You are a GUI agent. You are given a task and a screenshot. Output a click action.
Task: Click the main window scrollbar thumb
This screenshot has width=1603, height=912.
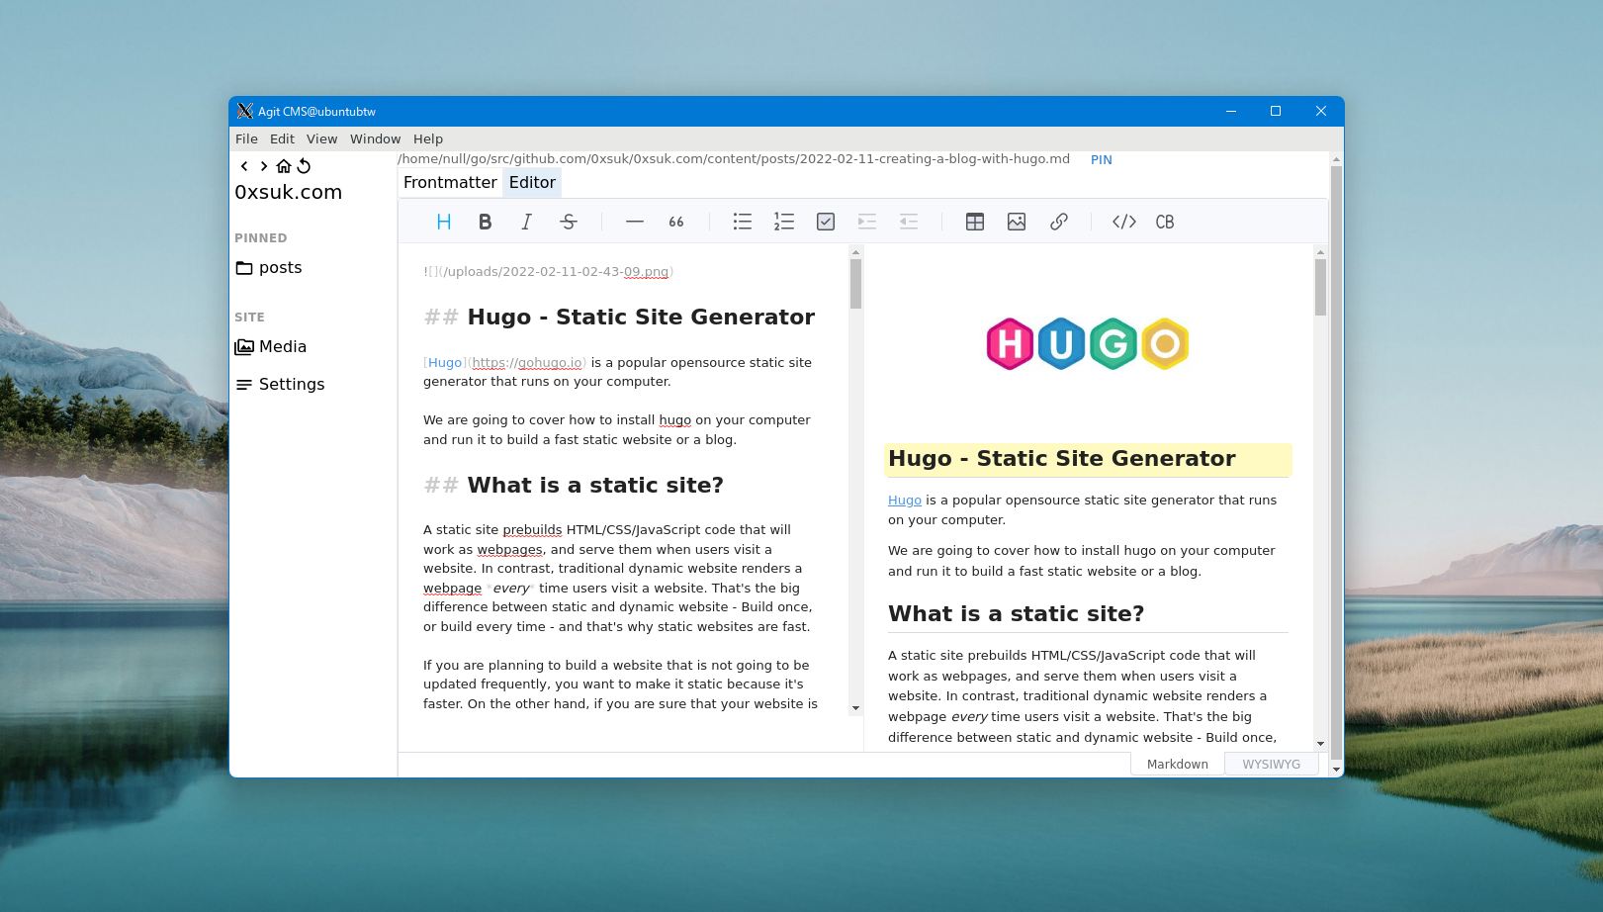pyautogui.click(x=1336, y=463)
